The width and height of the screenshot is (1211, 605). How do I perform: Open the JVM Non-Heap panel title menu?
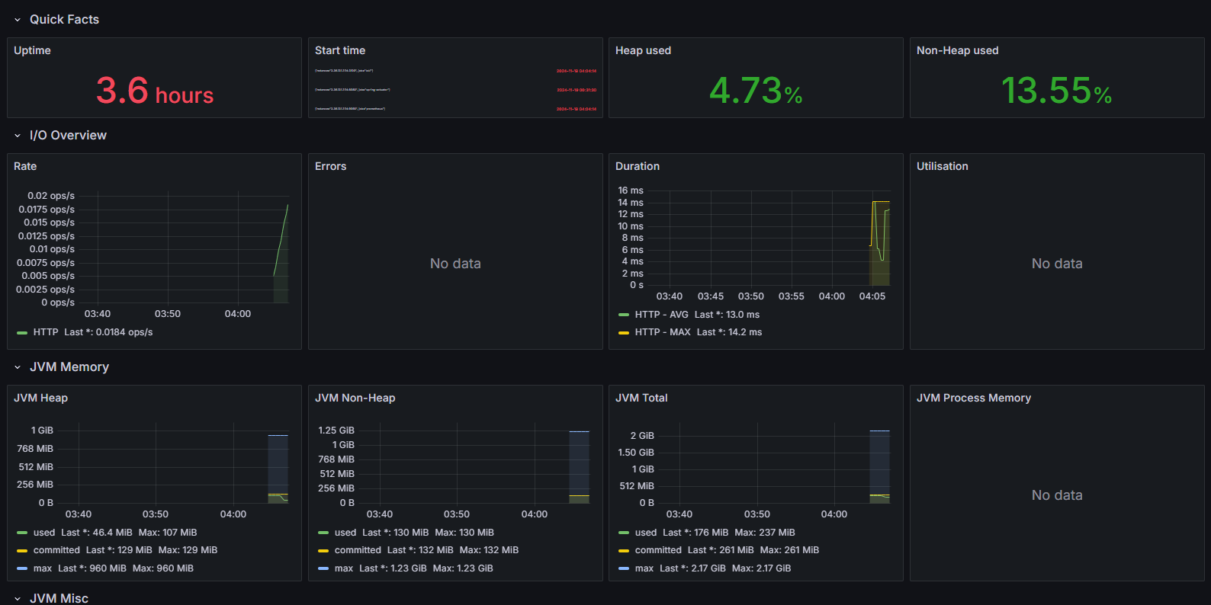[355, 398]
